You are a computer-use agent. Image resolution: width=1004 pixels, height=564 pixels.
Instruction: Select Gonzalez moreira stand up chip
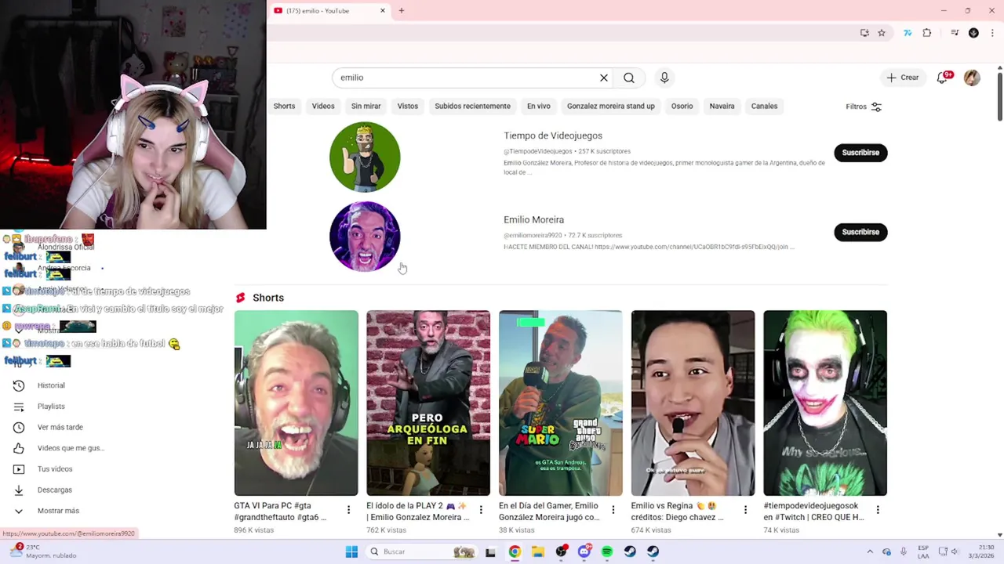(x=611, y=106)
